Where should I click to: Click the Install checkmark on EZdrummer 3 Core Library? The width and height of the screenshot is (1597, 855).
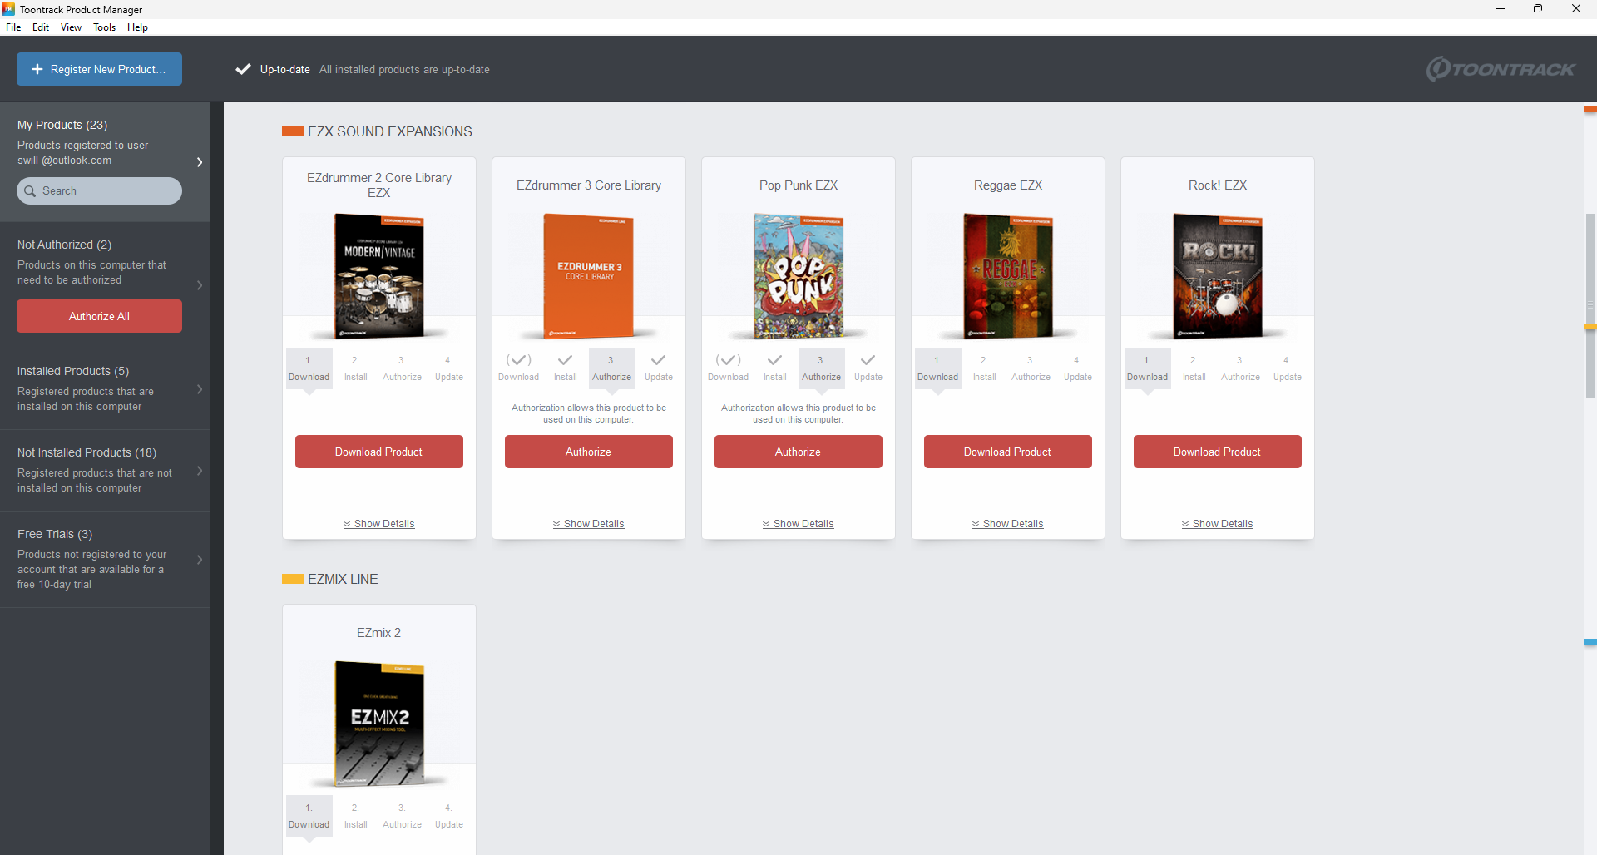point(565,361)
